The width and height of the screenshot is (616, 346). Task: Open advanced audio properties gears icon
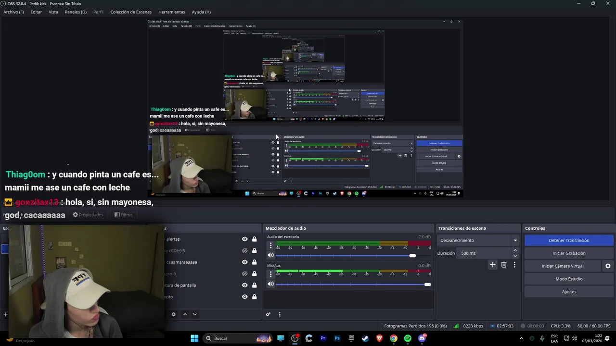268,315
